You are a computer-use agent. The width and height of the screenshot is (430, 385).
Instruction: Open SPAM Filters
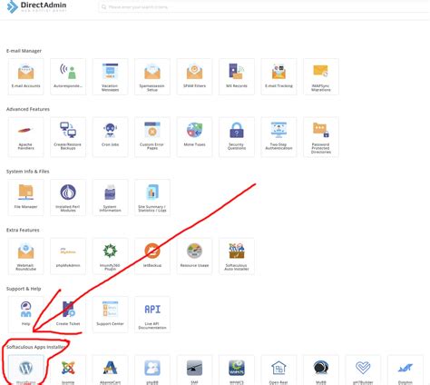tap(194, 76)
